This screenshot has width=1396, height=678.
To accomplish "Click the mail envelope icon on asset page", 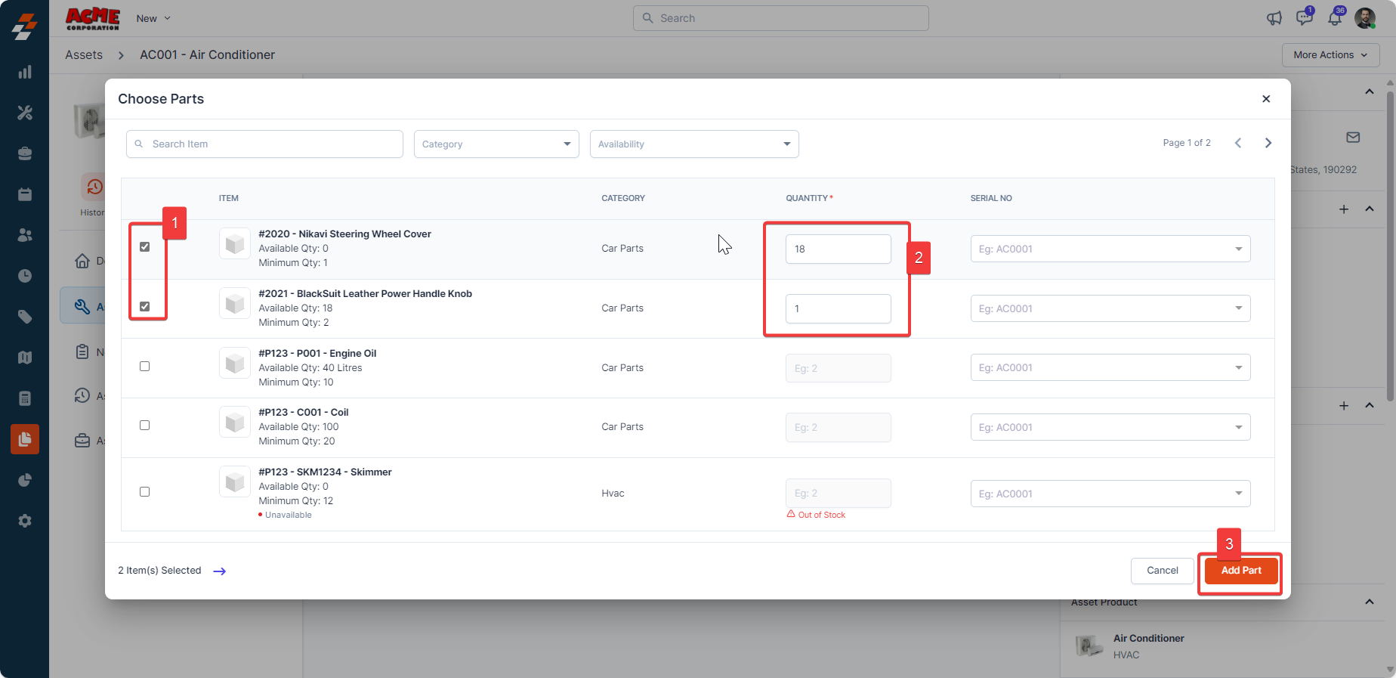I will coord(1353,138).
